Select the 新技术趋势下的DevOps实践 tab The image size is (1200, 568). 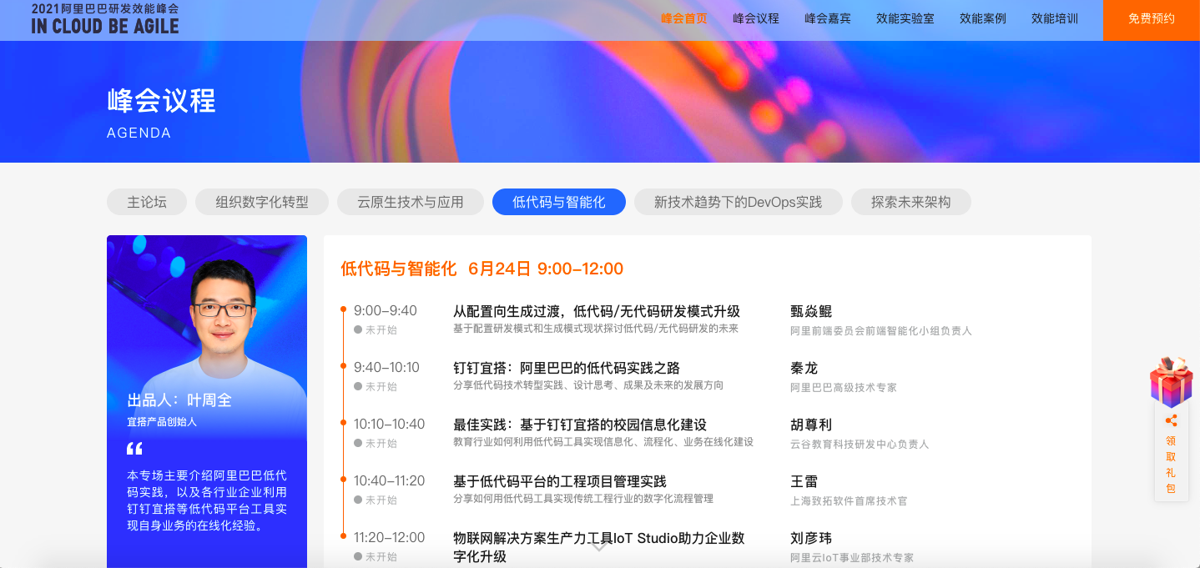pyautogui.click(x=739, y=202)
